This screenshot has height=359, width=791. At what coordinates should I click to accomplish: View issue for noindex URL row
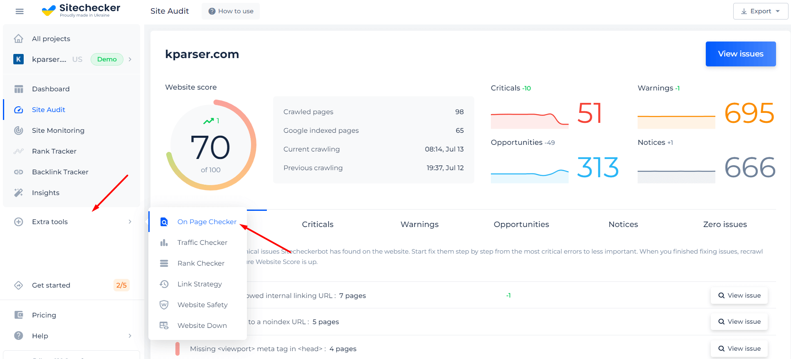tap(739, 322)
